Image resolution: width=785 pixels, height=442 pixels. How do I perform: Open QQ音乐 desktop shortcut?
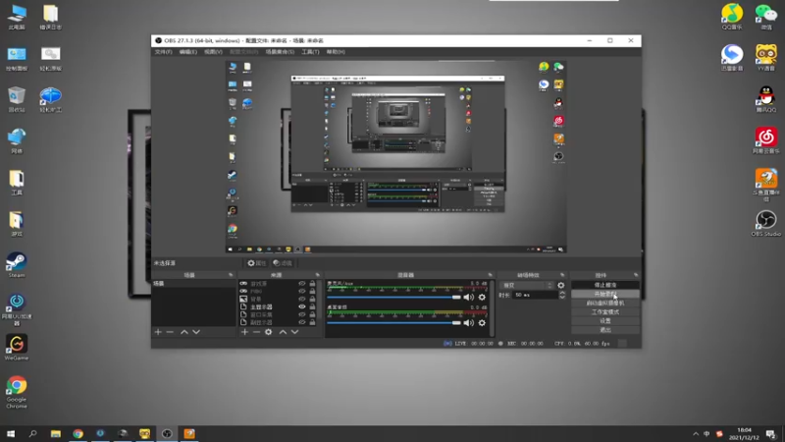tap(732, 17)
